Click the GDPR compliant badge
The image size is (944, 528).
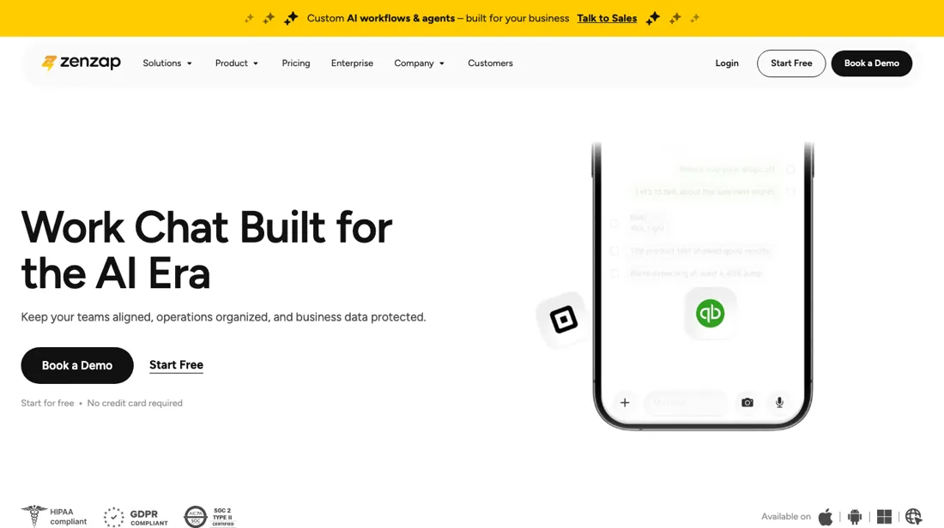[x=136, y=517]
